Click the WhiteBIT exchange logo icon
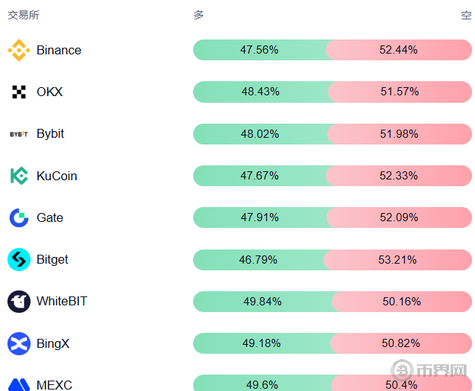This screenshot has height=391, width=475. [x=19, y=302]
